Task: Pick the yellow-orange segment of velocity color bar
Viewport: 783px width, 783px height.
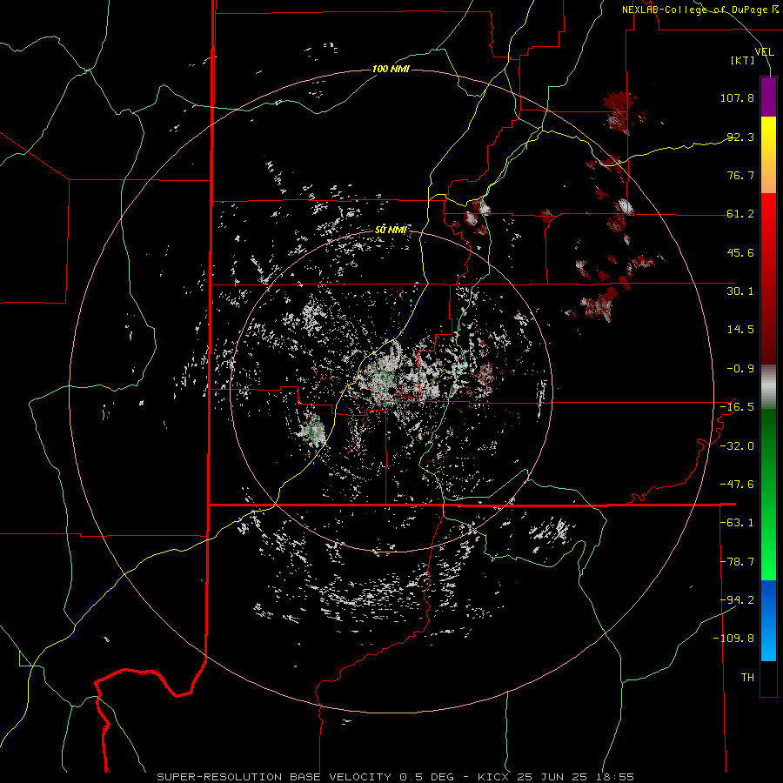Action: pyautogui.click(x=768, y=155)
